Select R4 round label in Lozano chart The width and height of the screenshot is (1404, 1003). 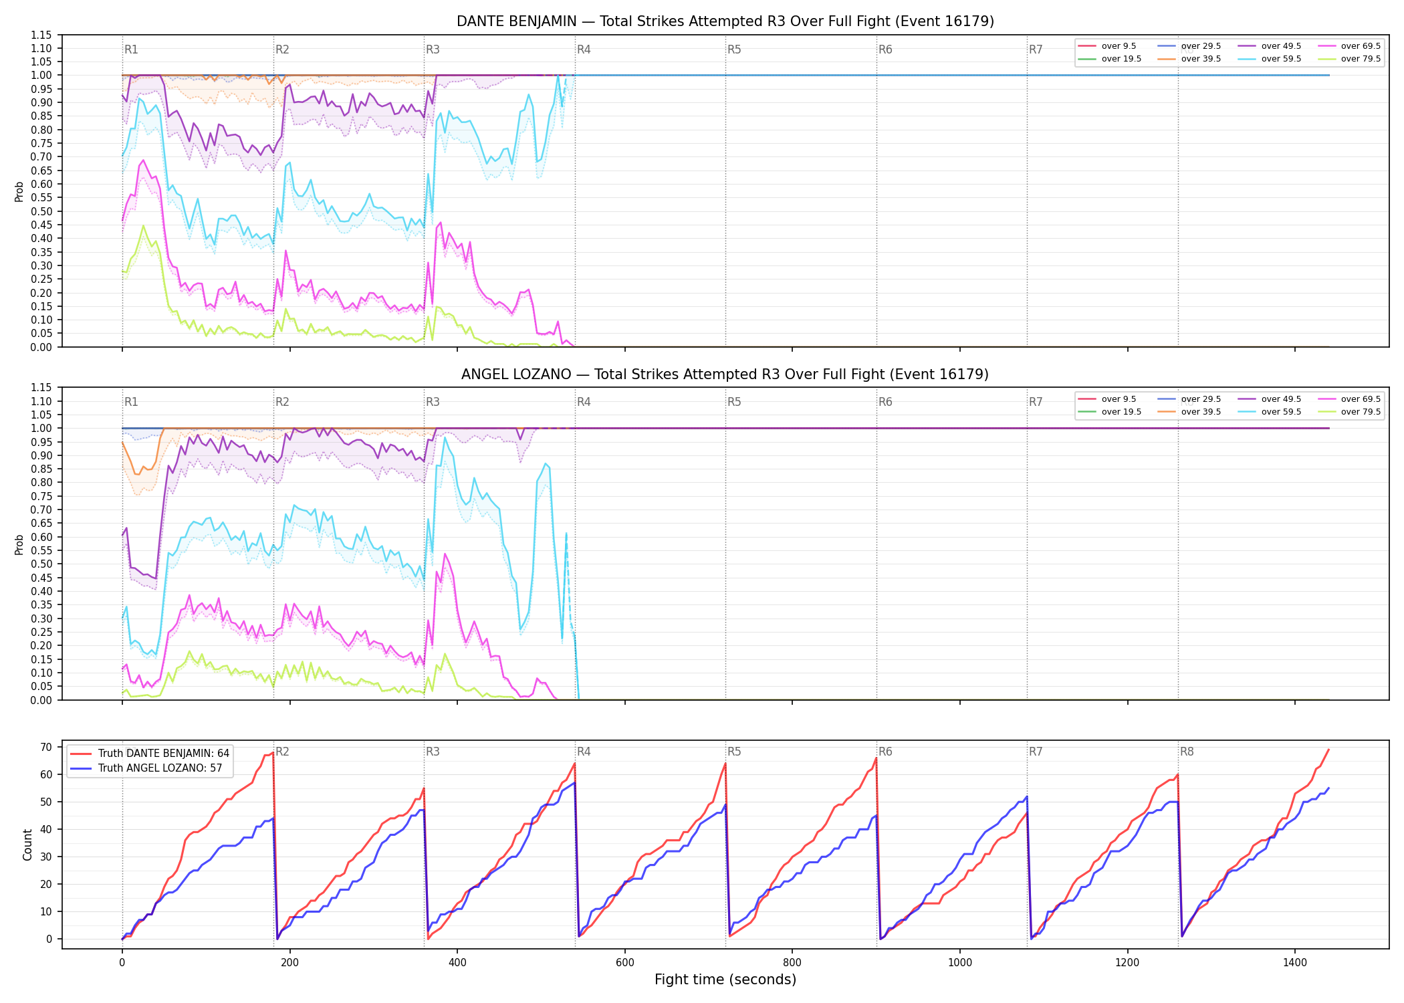click(x=584, y=402)
